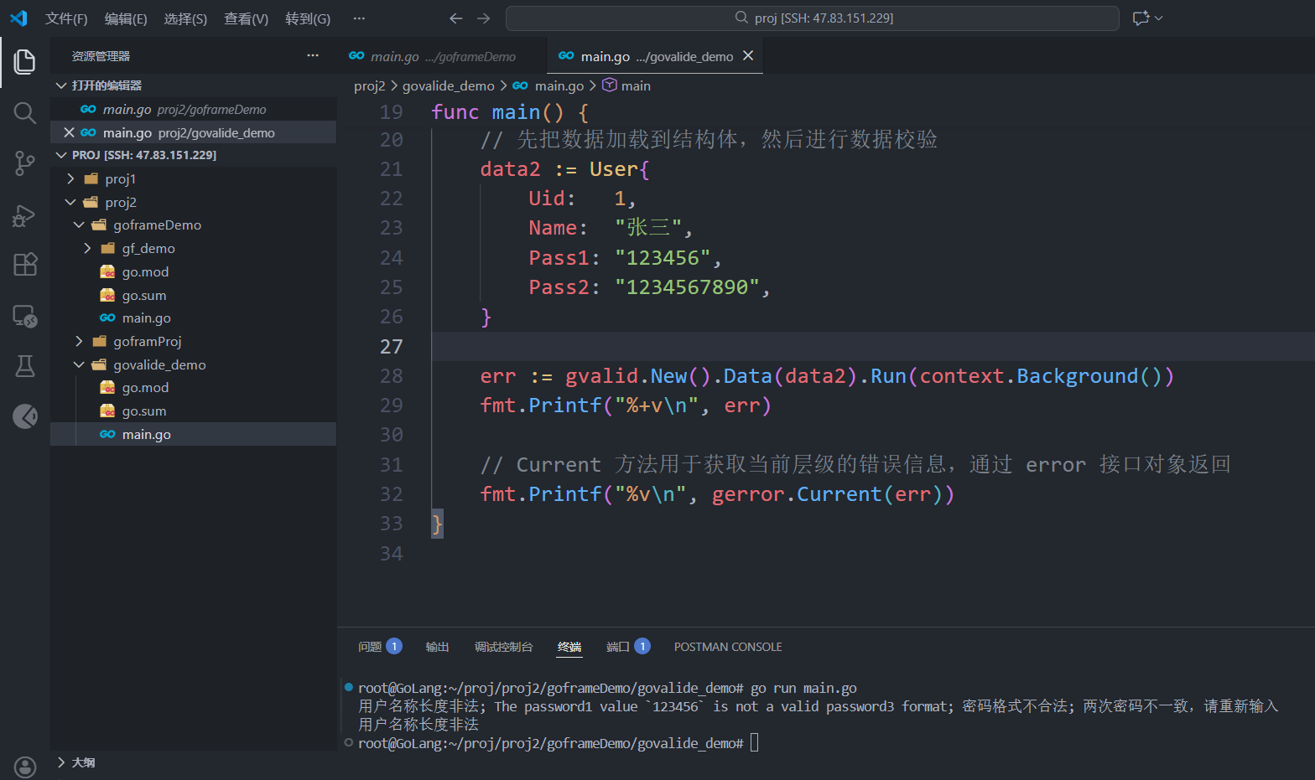Collapse the goframeDemo folder
This screenshot has width=1315, height=780.
[79, 225]
